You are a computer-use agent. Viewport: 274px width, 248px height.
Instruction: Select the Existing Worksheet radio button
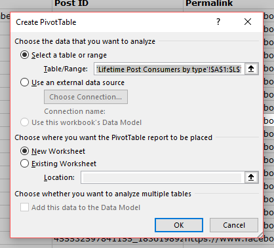click(x=24, y=164)
